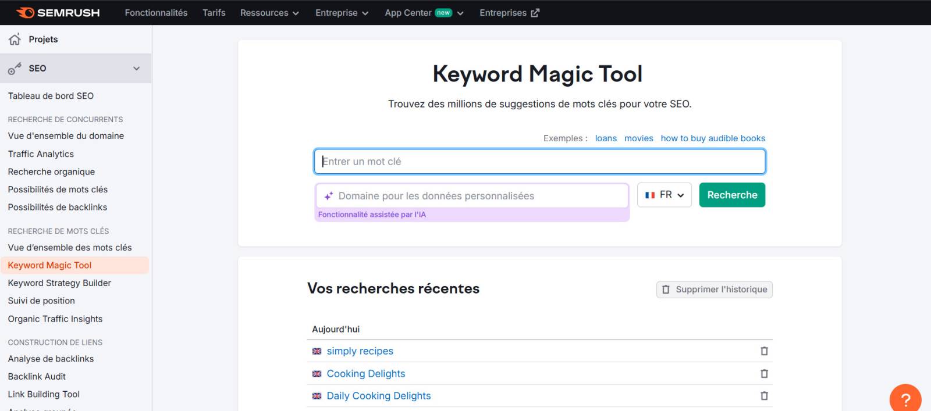Open Entreprises external page
This screenshot has width=931, height=411.
click(509, 13)
